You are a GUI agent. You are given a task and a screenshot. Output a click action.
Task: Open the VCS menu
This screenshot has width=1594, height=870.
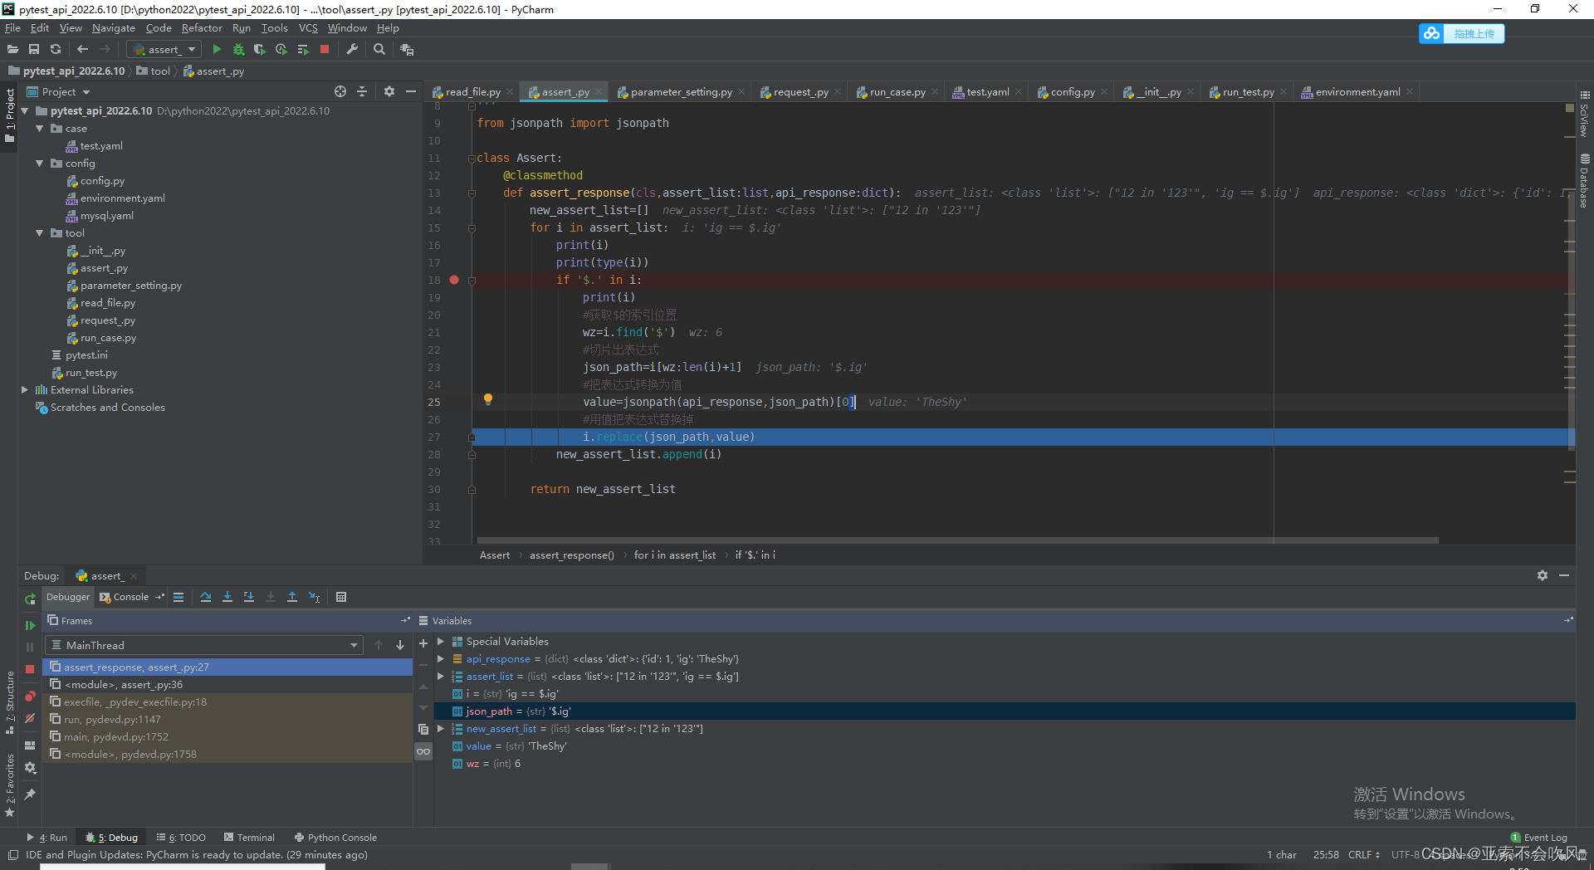[x=308, y=28]
